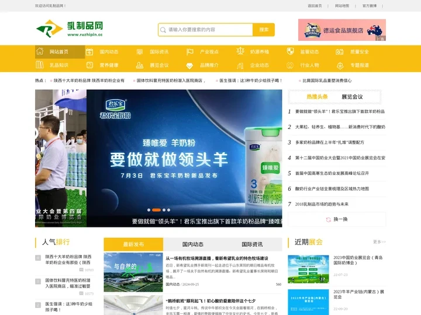The image size is (421, 315).
Task: Select the first carousel dot
Action: [x=149, y=210]
